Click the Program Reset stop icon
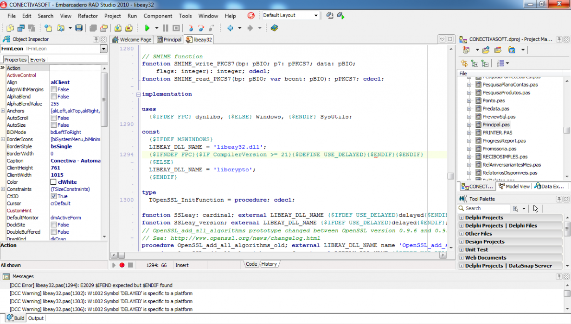Screen dimensions: 571x324 pos(176,28)
